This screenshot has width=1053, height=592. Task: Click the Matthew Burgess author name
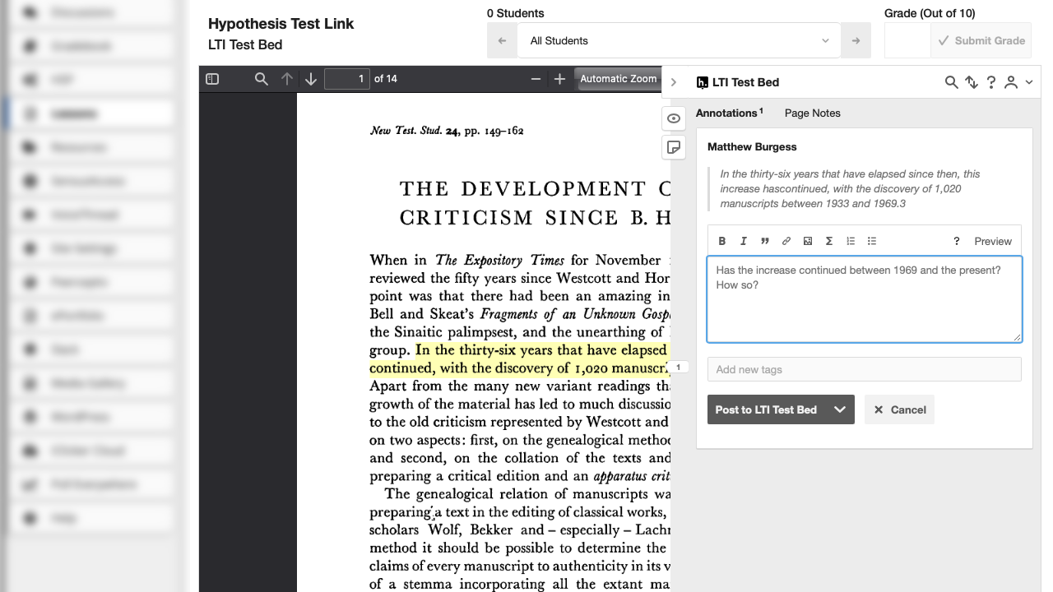[x=752, y=146]
